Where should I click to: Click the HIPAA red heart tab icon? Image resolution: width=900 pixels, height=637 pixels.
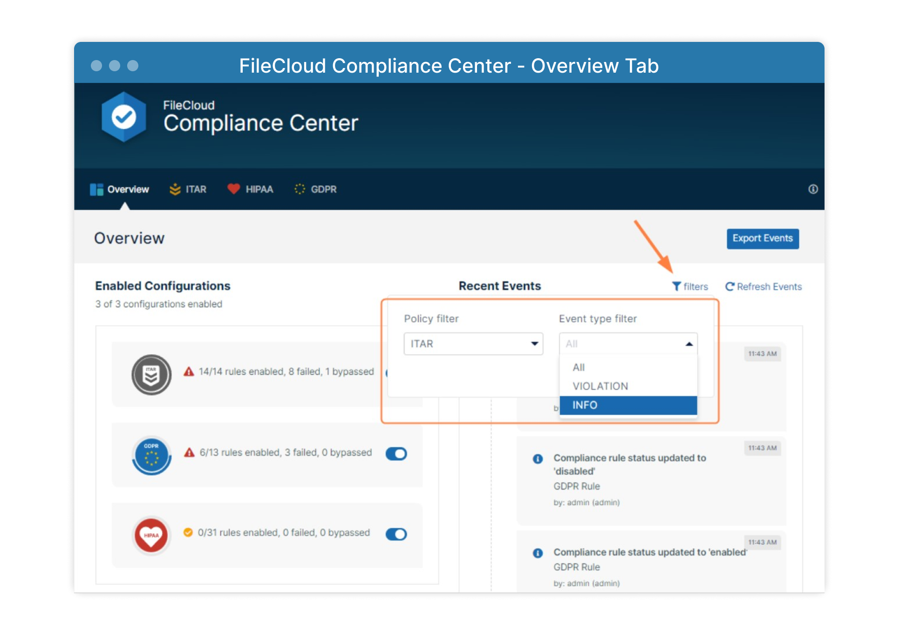[x=233, y=189]
